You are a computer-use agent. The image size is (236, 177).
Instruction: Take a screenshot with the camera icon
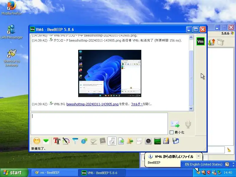148,141
